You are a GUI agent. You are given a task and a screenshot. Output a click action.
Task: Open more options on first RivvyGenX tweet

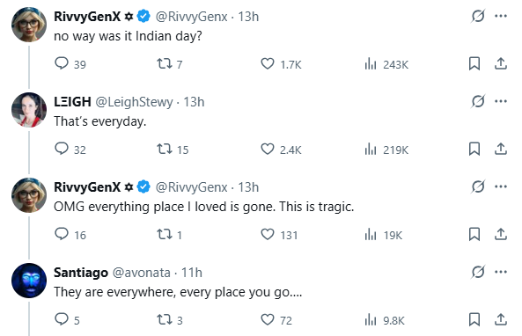point(501,16)
